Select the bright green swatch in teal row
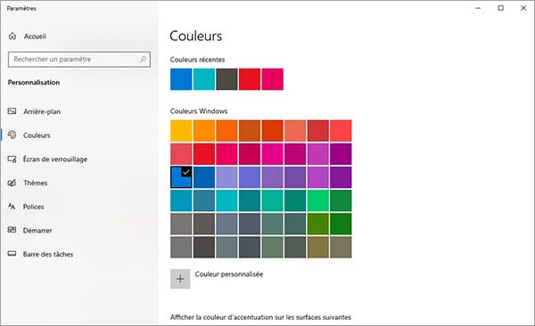Viewport: 535px width, 326px height. (x=318, y=200)
